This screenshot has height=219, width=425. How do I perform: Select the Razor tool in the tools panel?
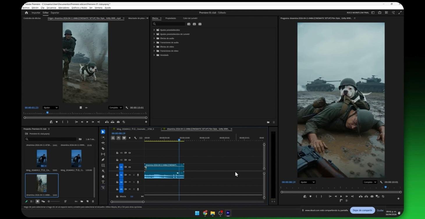[x=103, y=149]
